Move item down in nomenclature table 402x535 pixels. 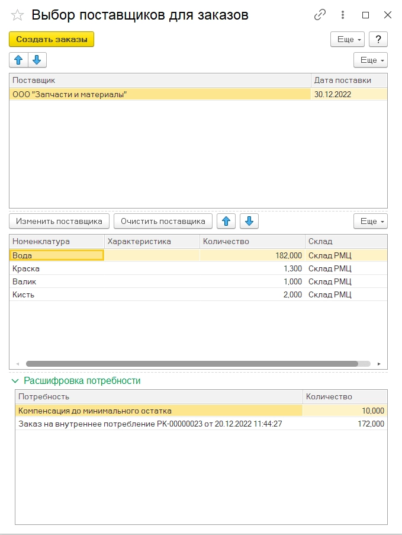249,221
